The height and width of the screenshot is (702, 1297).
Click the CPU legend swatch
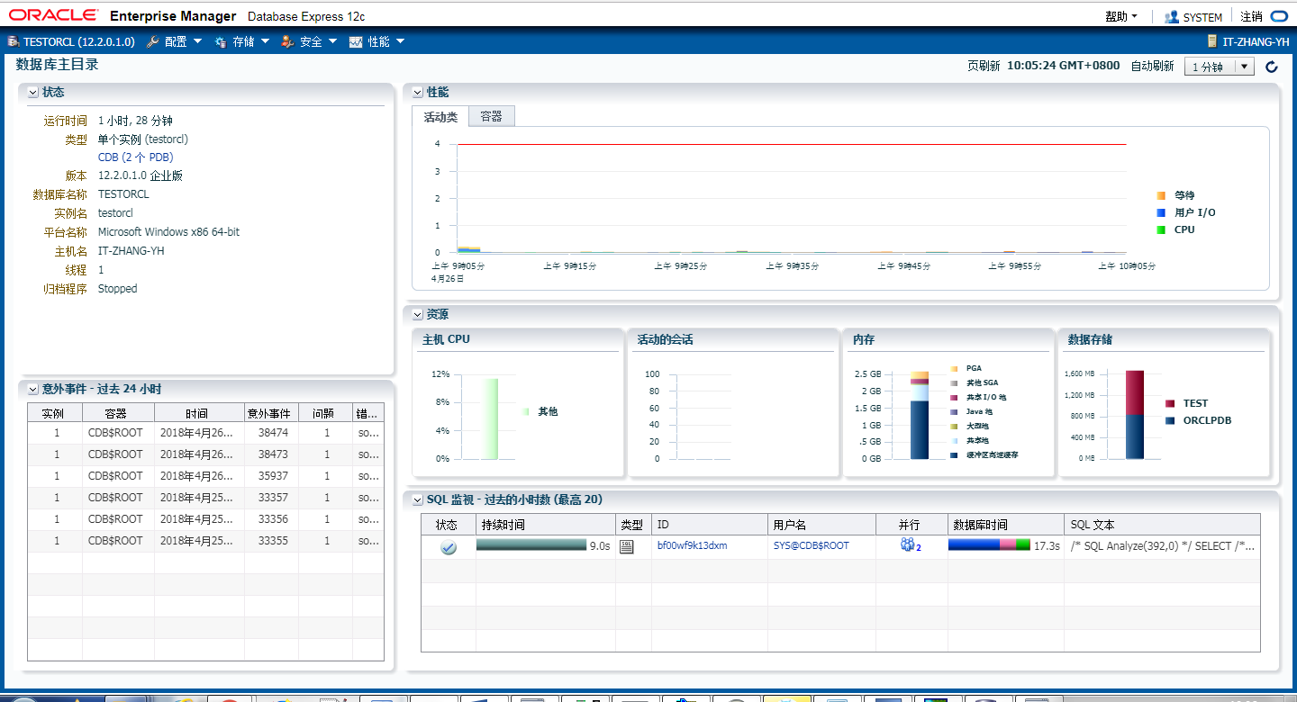point(1161,229)
